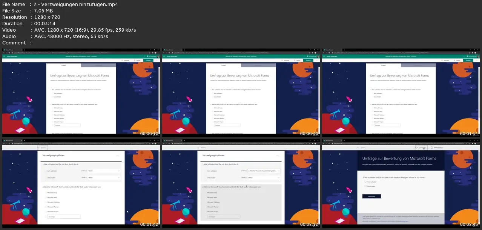Click account avatar in 00:00:10 frame
This screenshot has height=230, width=482.
158,56
